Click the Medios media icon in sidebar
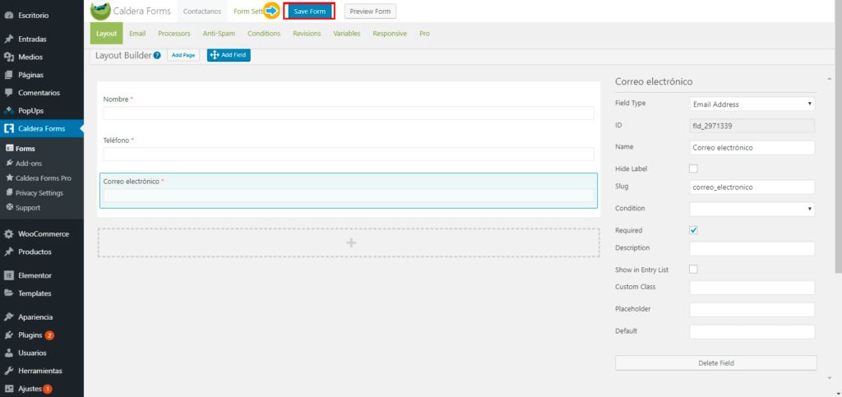The image size is (842, 397). click(x=9, y=57)
